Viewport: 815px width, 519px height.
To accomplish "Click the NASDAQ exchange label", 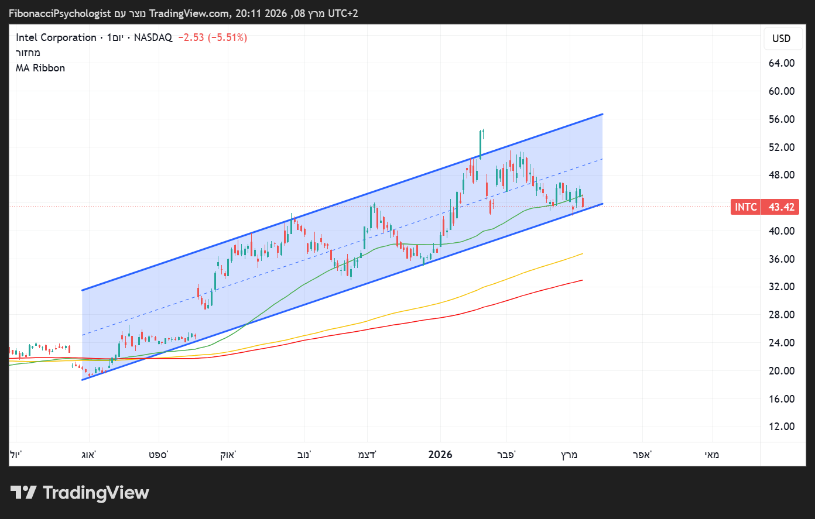I will pyautogui.click(x=153, y=37).
